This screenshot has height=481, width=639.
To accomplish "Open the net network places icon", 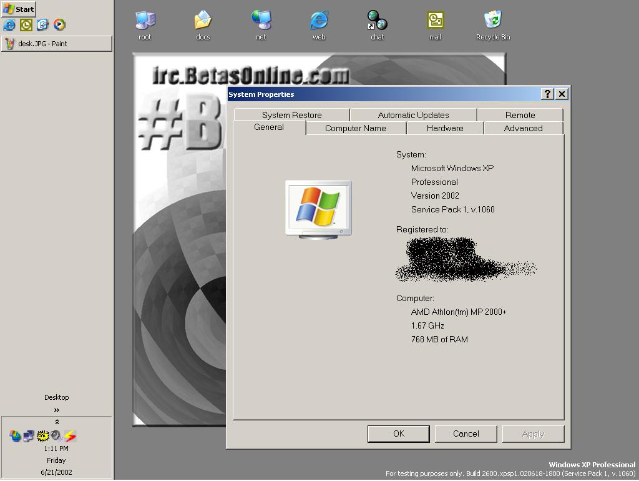I will coord(261,21).
